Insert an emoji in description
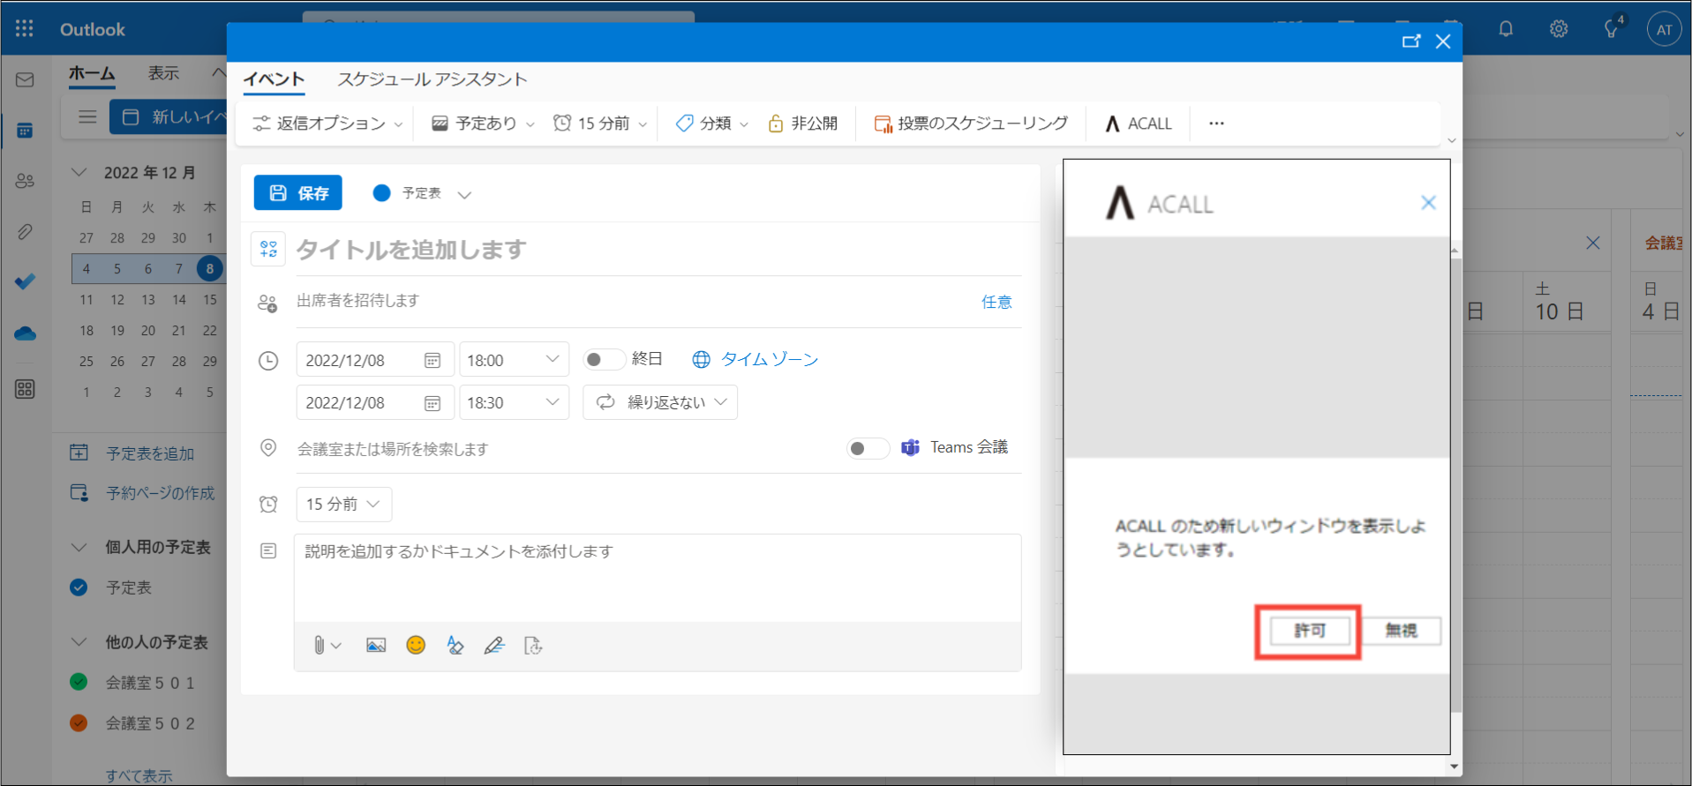Image resolution: width=1692 pixels, height=786 pixels. [x=416, y=646]
